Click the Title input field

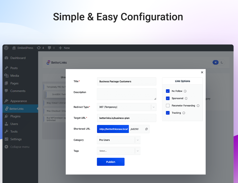point(127,81)
